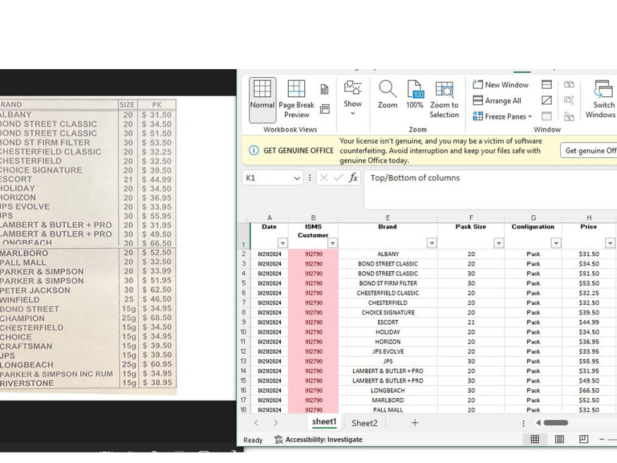Viewport: 617px width, 463px height.
Task: Click the Brand header cell
Action: click(x=387, y=235)
